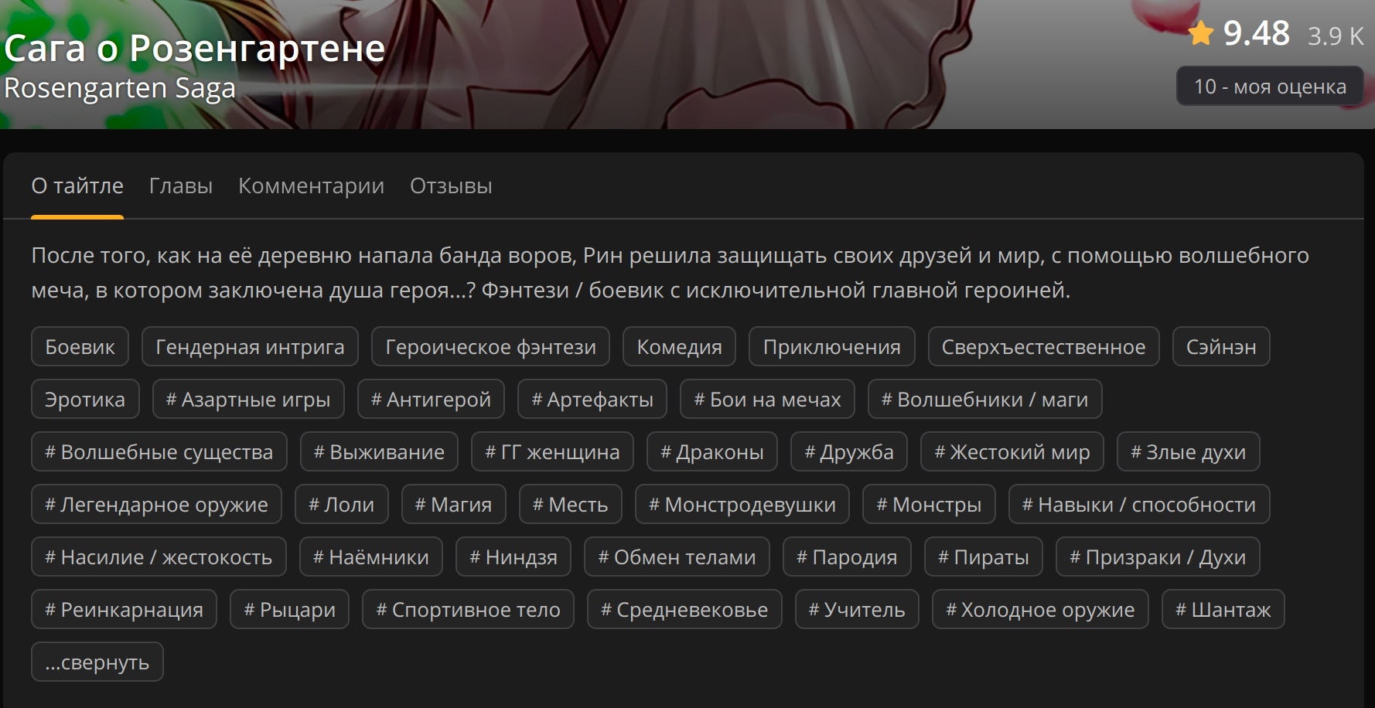Switch to the Главы tab
The image size is (1375, 708).
point(180,186)
